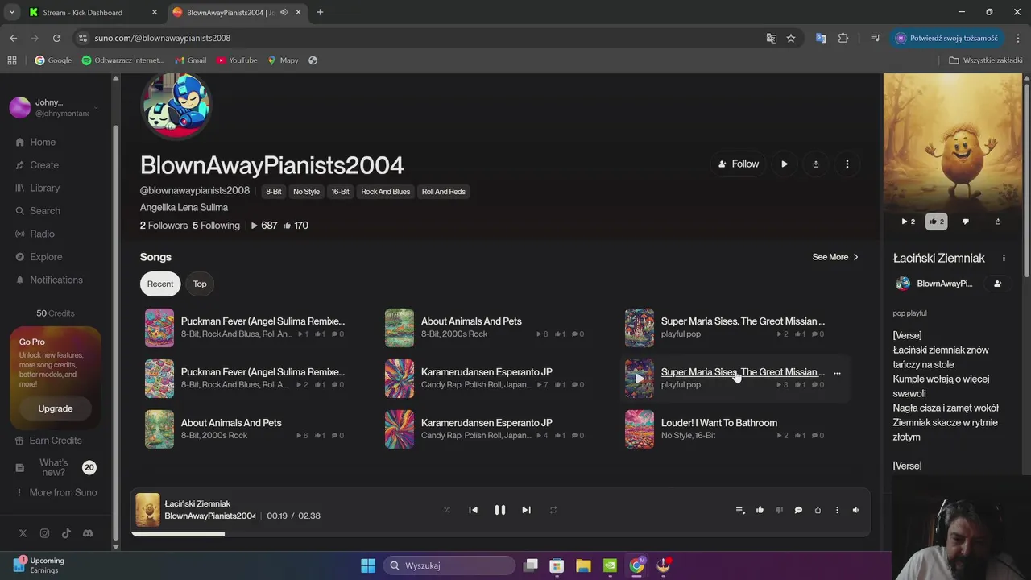Image resolution: width=1031 pixels, height=580 pixels.
Task: Like the song in player bar
Action: [760, 510]
